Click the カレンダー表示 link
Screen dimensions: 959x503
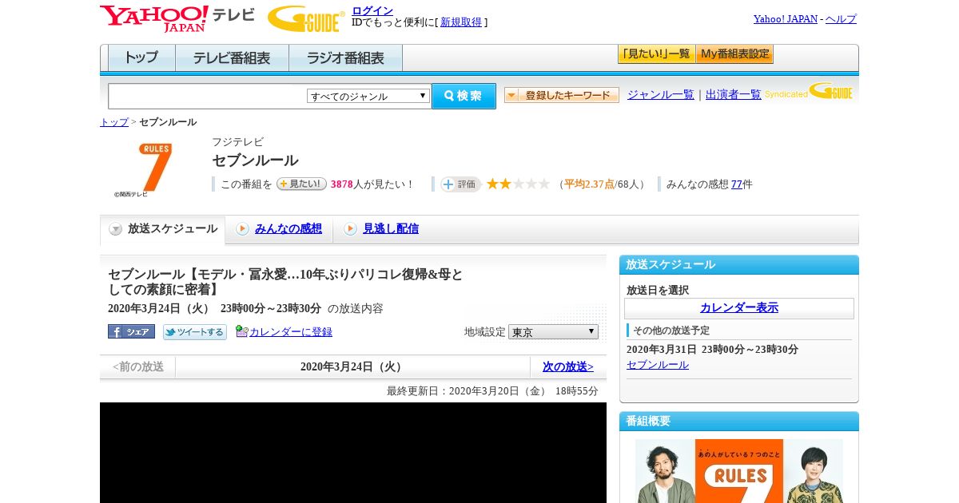click(x=739, y=307)
